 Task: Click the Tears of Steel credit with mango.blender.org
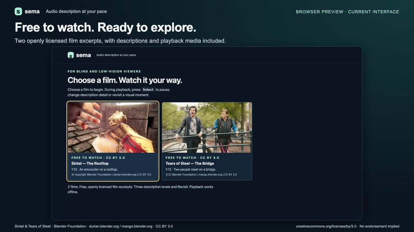[201, 175]
